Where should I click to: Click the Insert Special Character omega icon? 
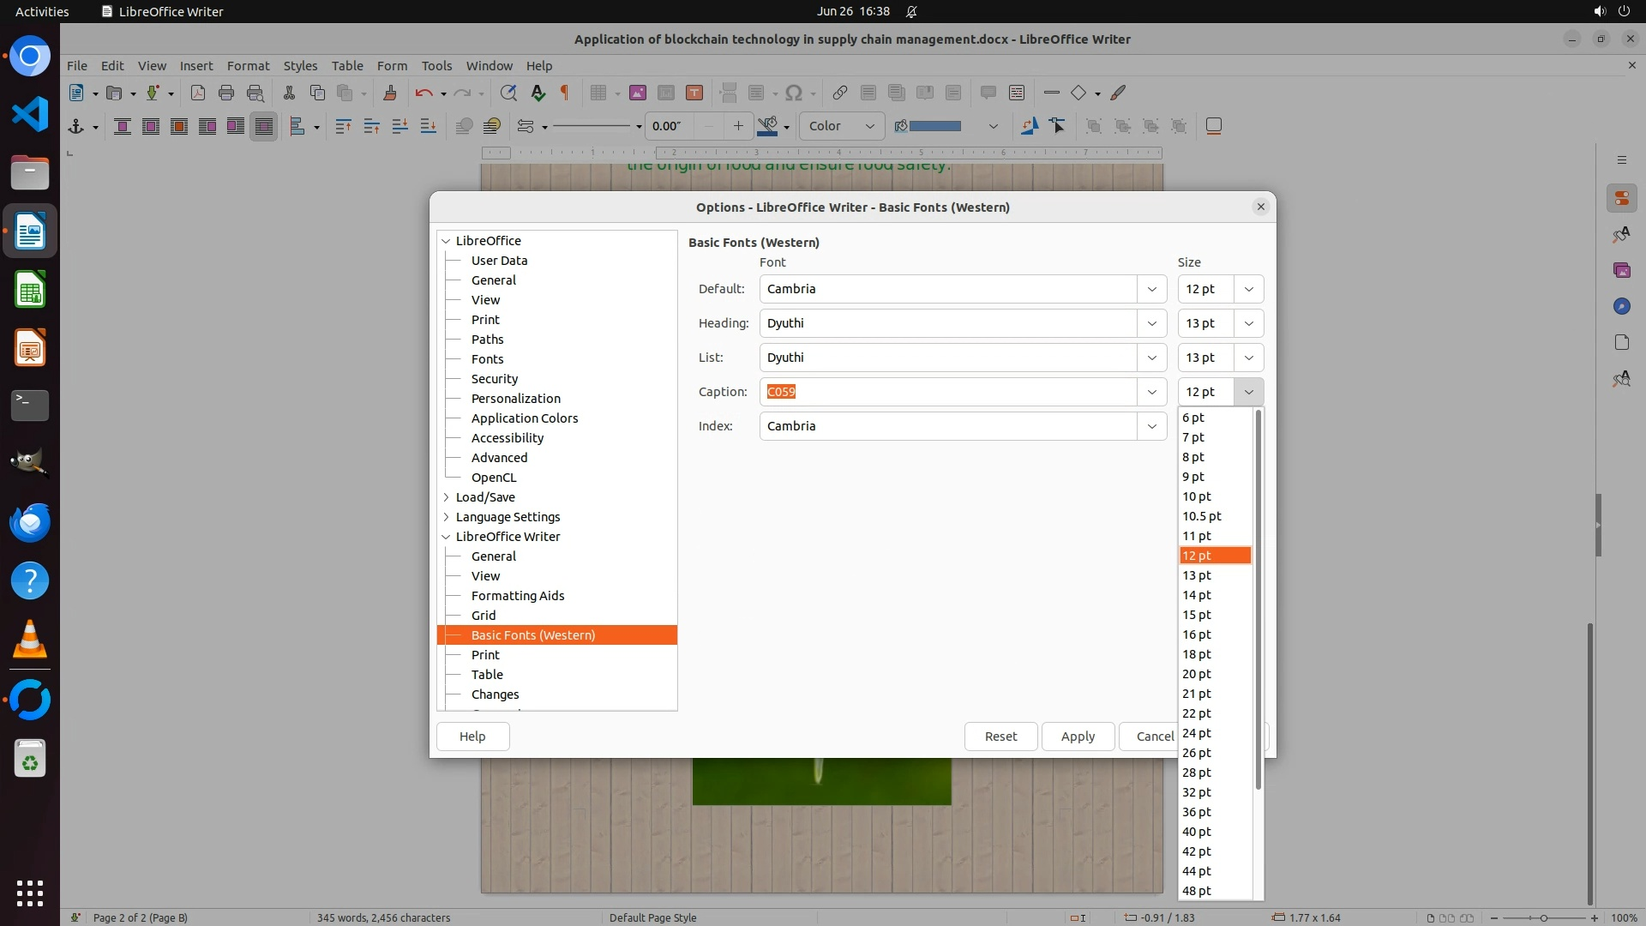pyautogui.click(x=794, y=93)
